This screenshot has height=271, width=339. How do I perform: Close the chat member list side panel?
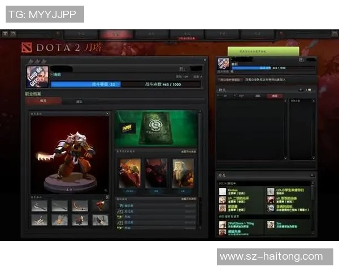(314, 100)
